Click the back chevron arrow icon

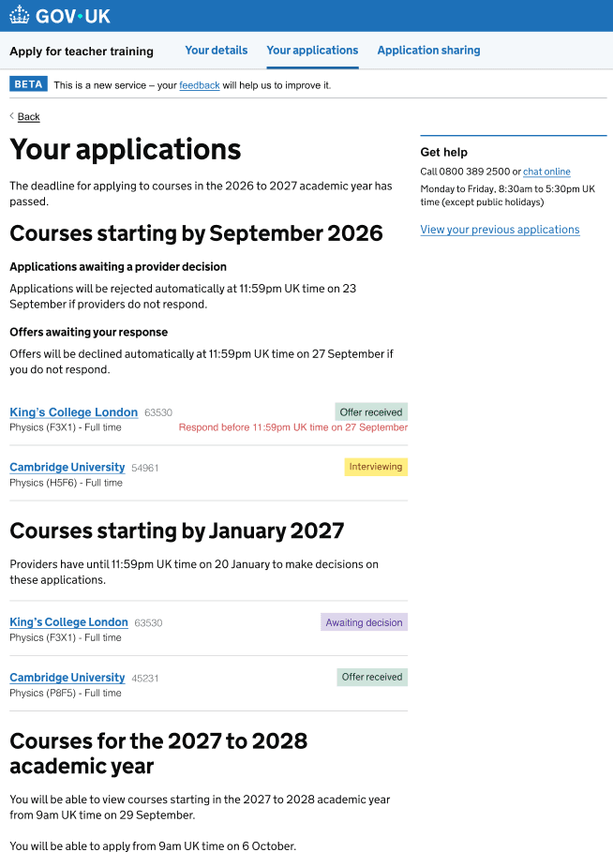coord(11,116)
